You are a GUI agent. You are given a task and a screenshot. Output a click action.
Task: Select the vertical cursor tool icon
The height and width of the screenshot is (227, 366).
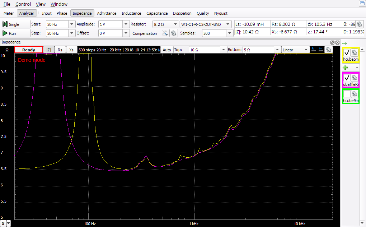(x=314, y=50)
